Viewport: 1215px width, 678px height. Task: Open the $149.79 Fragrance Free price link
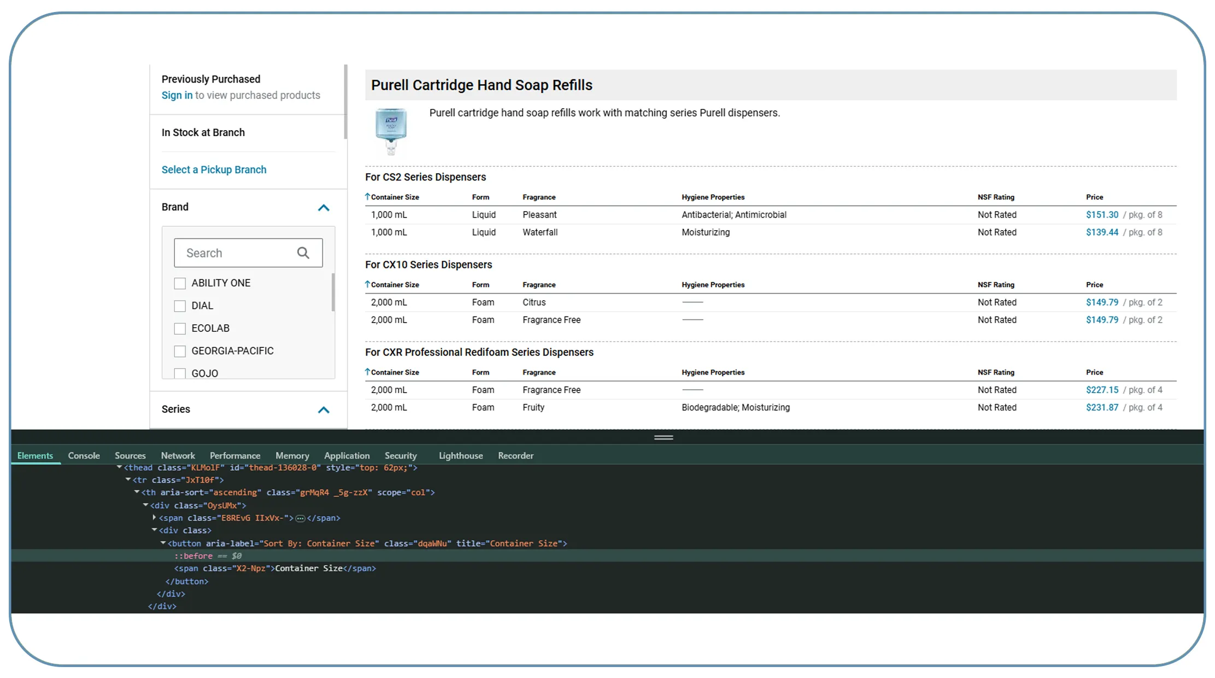pyautogui.click(x=1102, y=320)
